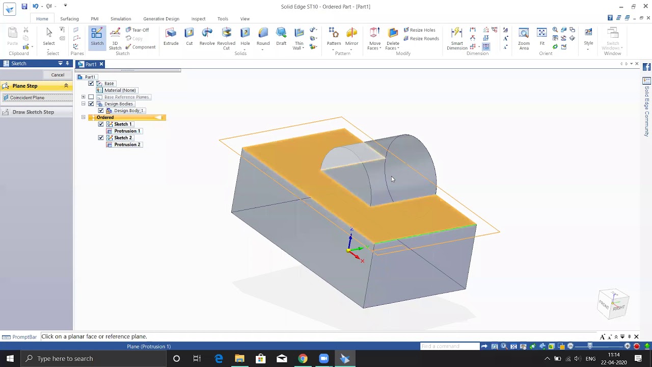Toggle Design Body_1 visibility checkbox
652x367 pixels.
click(101, 111)
